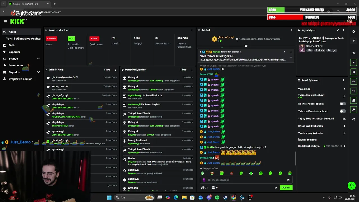Open Yavaş mod settings arrow
Image resolution: width=359 pixels, height=202 pixels.
344,89
